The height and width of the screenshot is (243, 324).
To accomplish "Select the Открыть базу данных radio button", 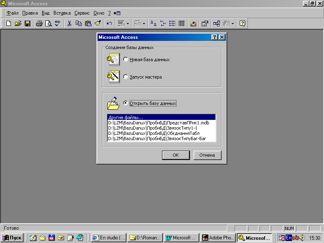I will 126,103.
